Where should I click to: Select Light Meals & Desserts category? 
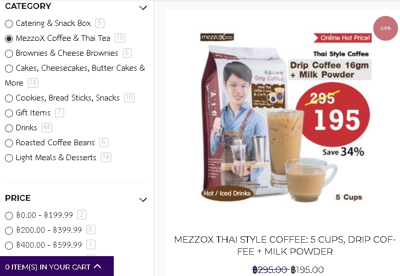point(9,158)
